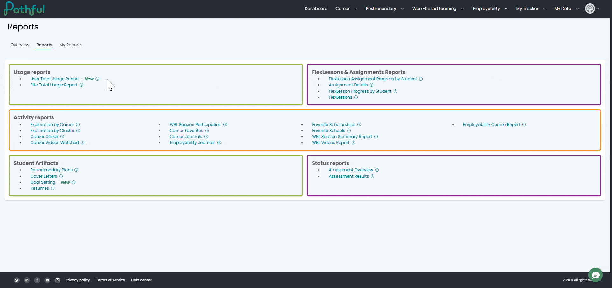
Task: Open the Twitter icon in the footer
Action: click(17, 280)
